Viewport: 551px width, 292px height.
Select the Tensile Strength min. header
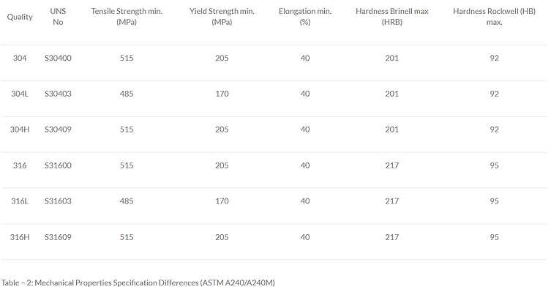127,17
